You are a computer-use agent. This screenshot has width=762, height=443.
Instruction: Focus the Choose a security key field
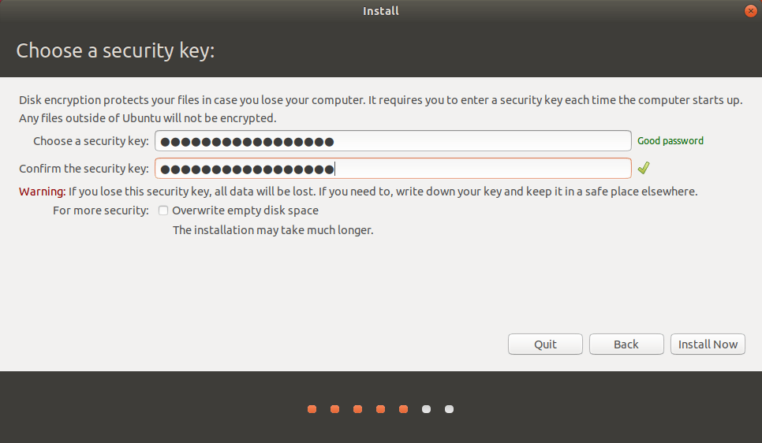click(x=393, y=141)
